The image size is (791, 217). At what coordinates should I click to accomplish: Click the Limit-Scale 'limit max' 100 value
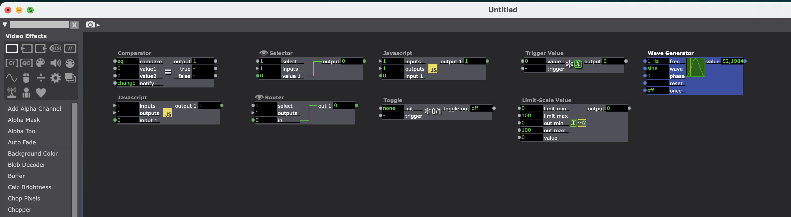coord(532,116)
